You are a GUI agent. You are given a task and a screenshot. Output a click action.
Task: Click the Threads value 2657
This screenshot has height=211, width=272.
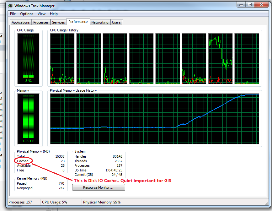[119, 161]
